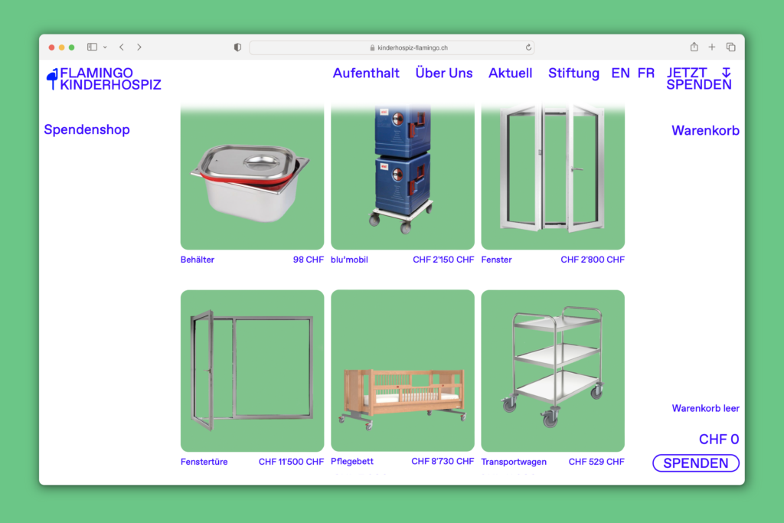784x523 pixels.
Task: Navigate to the Aktuell page
Action: (510, 74)
